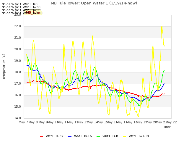189x142 pixels.
Task: Click the 15.0 y-axis tick label
Action: tap(18, 106)
